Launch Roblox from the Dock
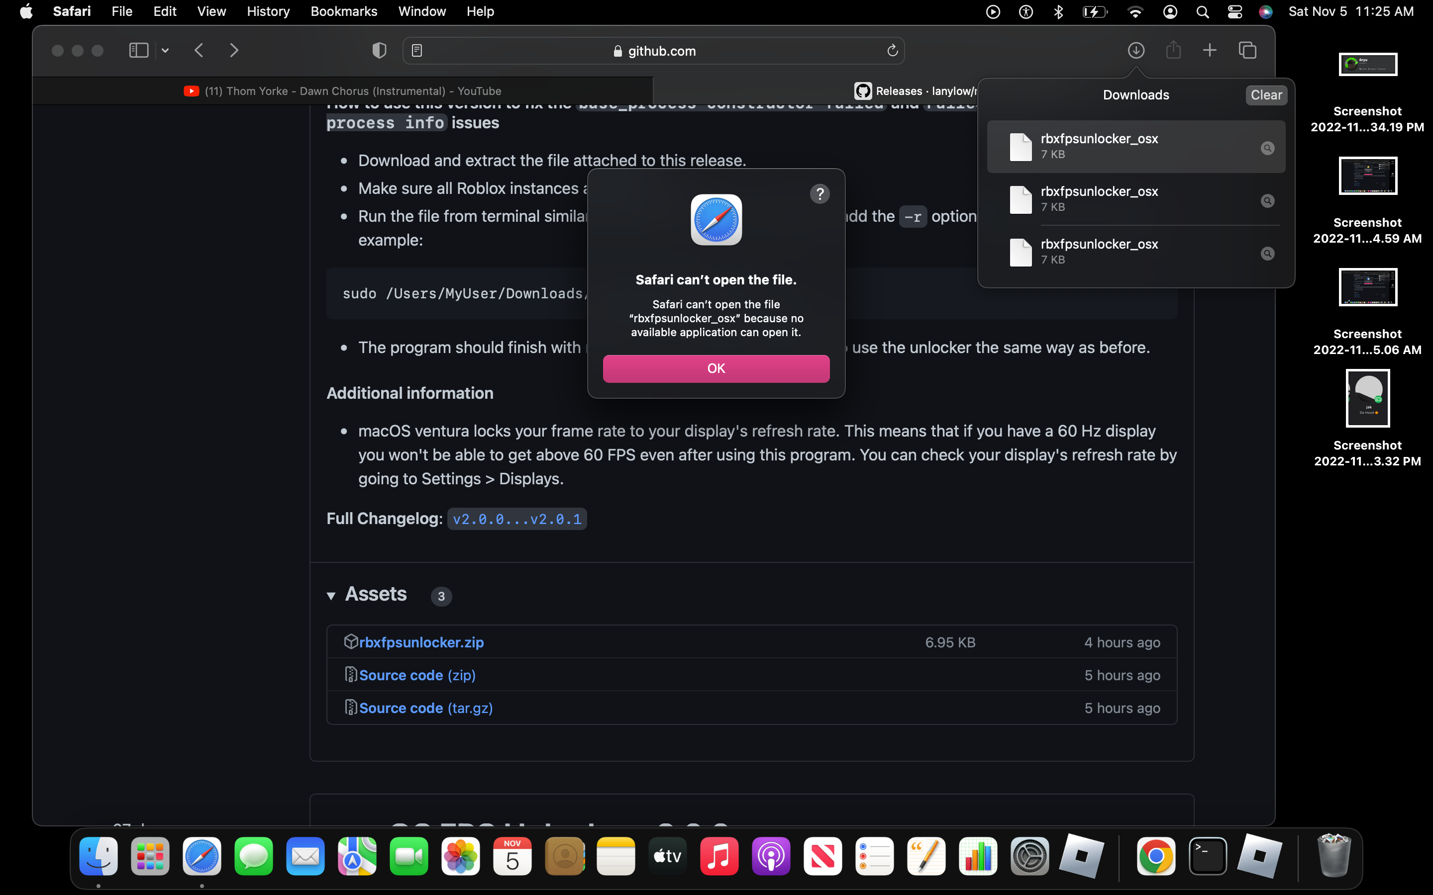This screenshot has width=1433, height=895. pyautogui.click(x=1081, y=856)
